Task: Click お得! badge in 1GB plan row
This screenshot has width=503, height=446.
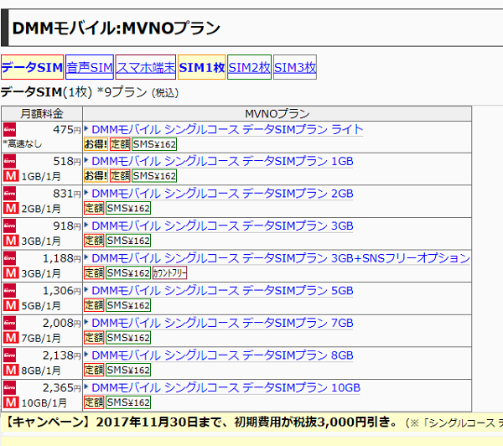Action: [x=96, y=176]
